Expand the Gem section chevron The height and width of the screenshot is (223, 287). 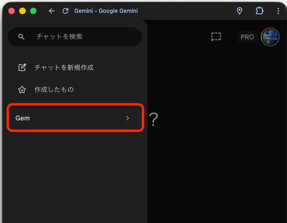pyautogui.click(x=128, y=118)
